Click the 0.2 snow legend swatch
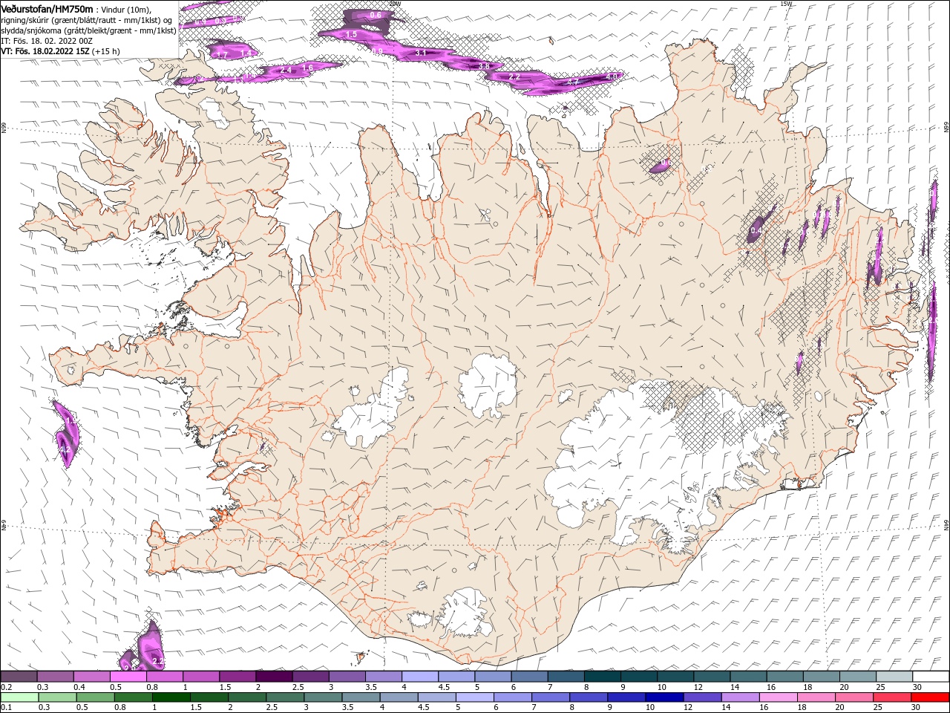Viewport: 950px width, 713px height. 19,677
